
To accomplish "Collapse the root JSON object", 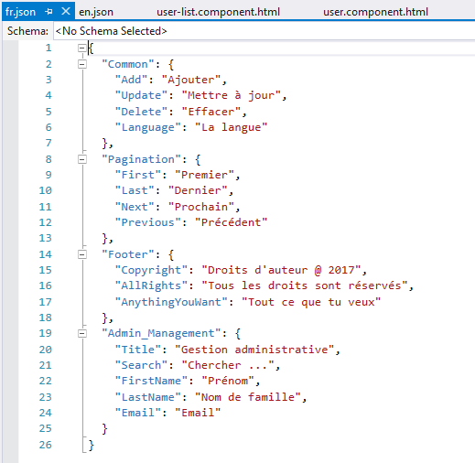I will tap(81, 48).
